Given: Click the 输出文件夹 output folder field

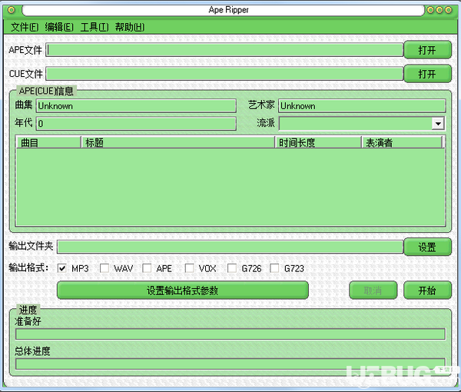Looking at the screenshot, I should pyautogui.click(x=230, y=247).
